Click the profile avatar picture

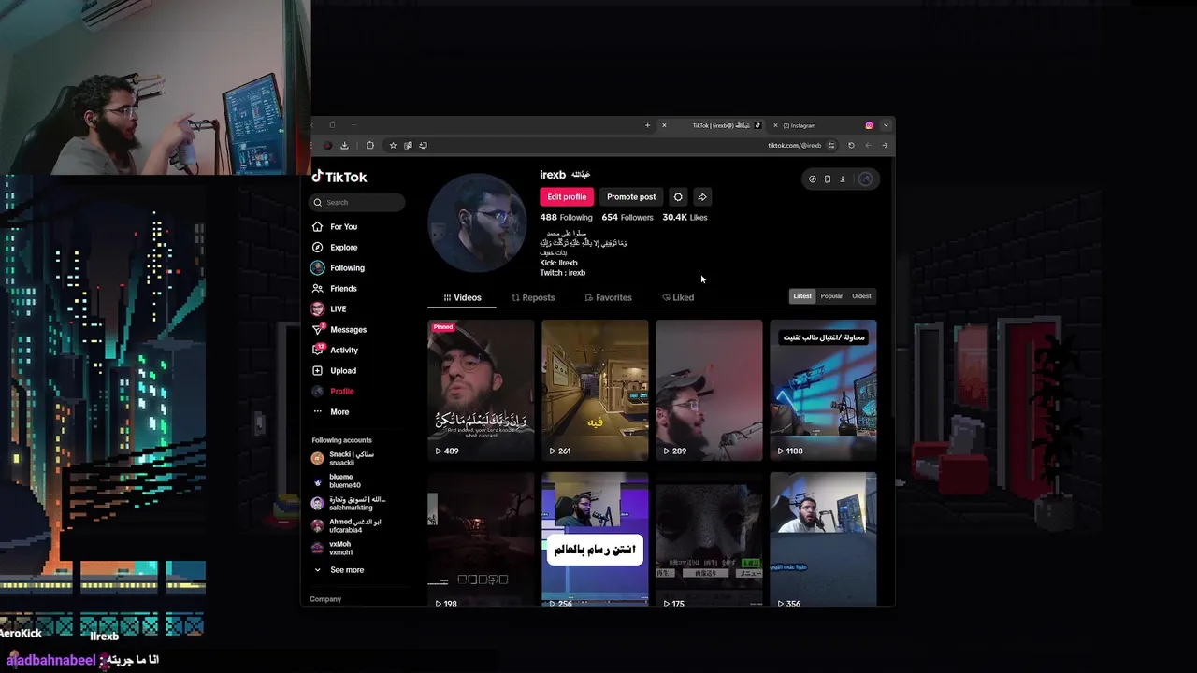click(477, 222)
